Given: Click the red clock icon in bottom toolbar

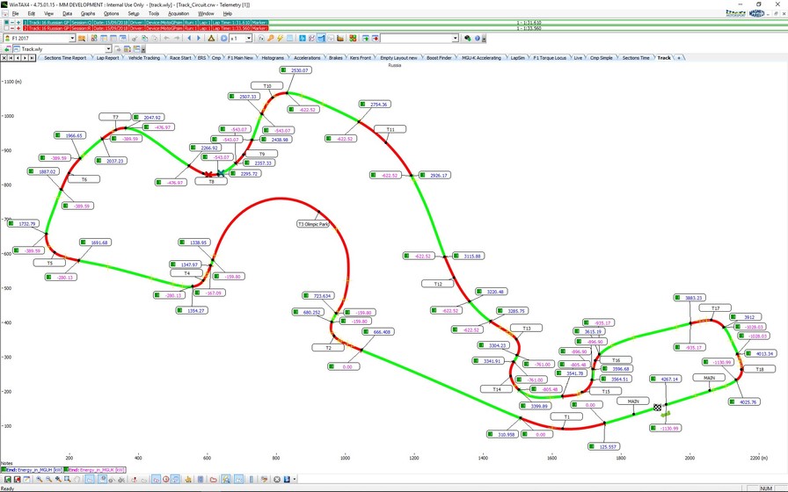Looking at the screenshot, I should click(166, 480).
